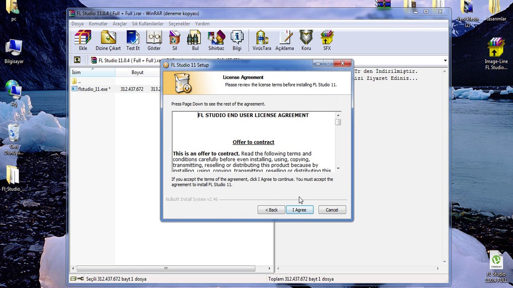The width and height of the screenshot is (513, 288).
Task: Select the parent folder '..' row
Action: (x=76, y=82)
